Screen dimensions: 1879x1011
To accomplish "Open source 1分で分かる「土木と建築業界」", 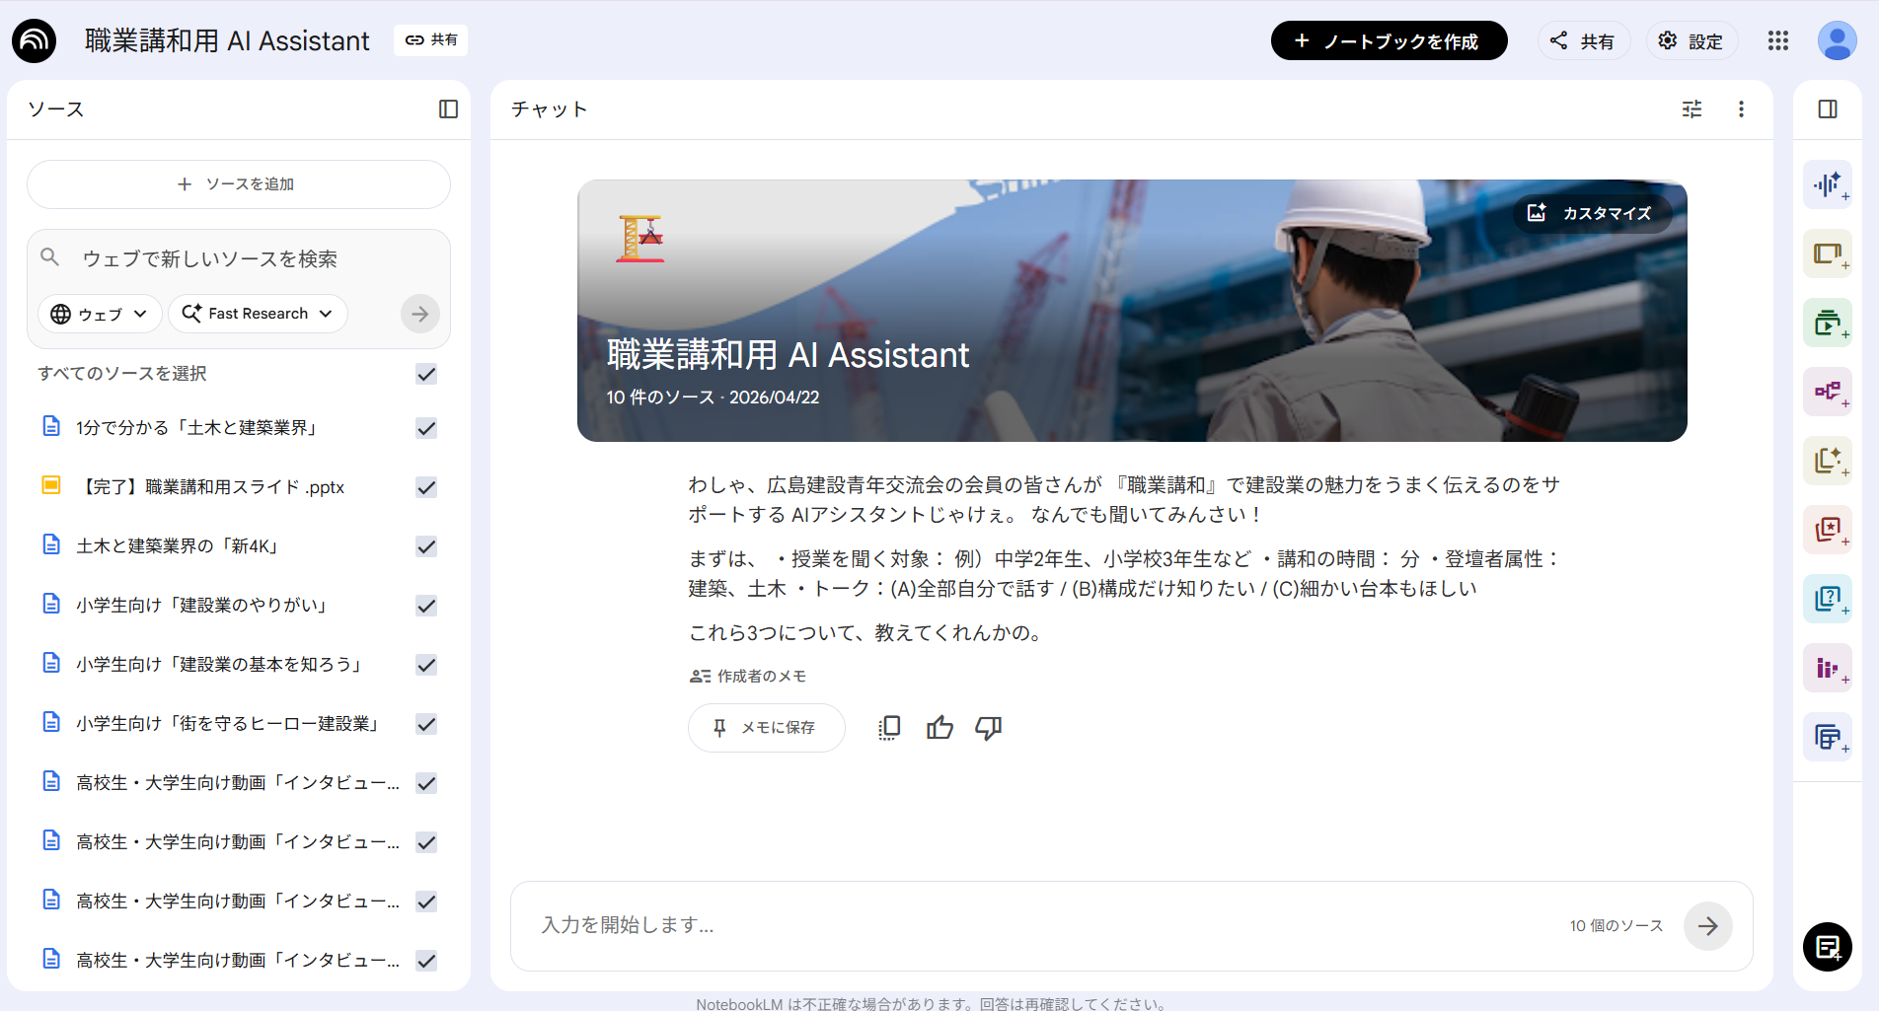I will (197, 428).
